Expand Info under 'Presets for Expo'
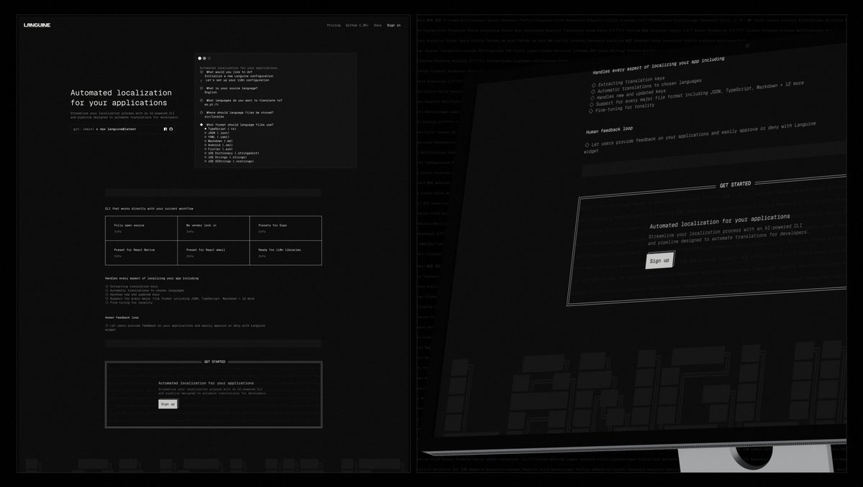 (x=262, y=232)
